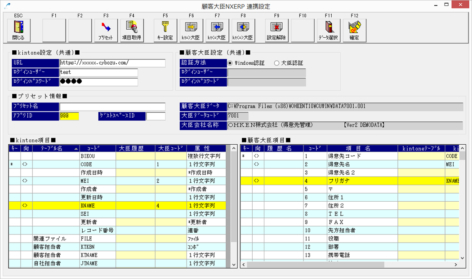Click up arrow of 顧客大臣項目 vertical scrollbar

[x=463, y=148]
